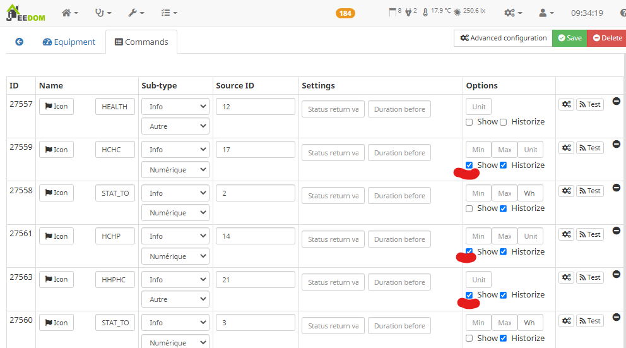The image size is (626, 348).
Task: Open advanced gears for HCHC command
Action: [566, 148]
